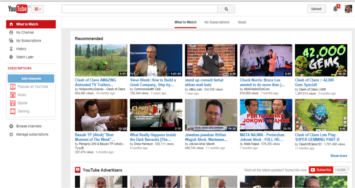Open Super Gemming Part 2 thumbnail
355x188 pixels.
321,115
